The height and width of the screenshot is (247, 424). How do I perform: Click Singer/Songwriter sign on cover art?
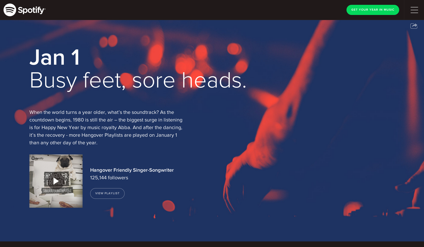pos(57,191)
